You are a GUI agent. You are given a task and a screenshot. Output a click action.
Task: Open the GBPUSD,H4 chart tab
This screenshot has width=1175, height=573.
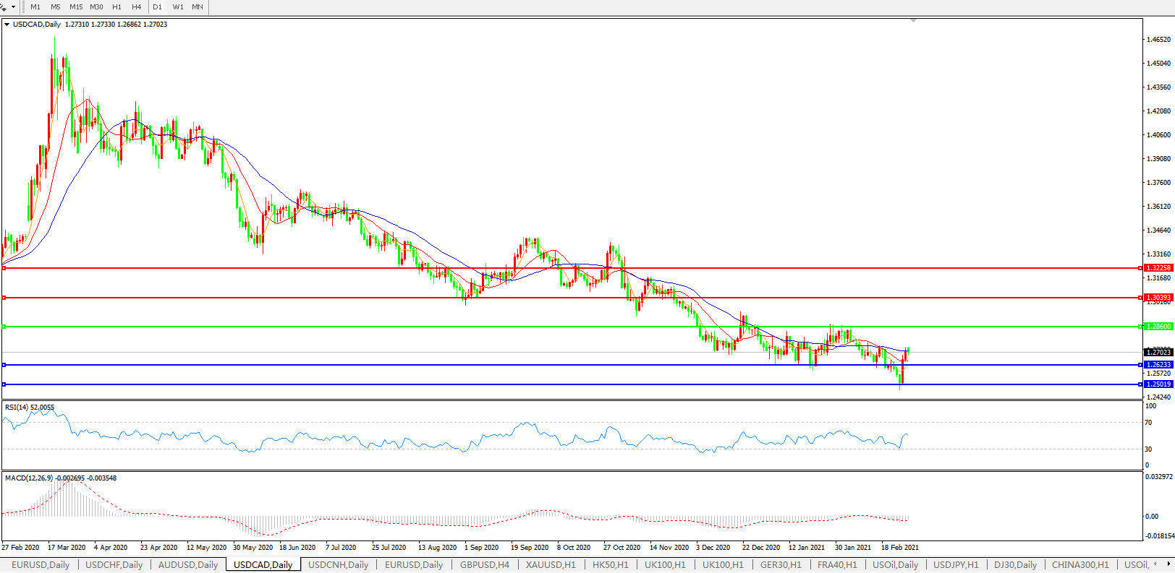click(484, 565)
